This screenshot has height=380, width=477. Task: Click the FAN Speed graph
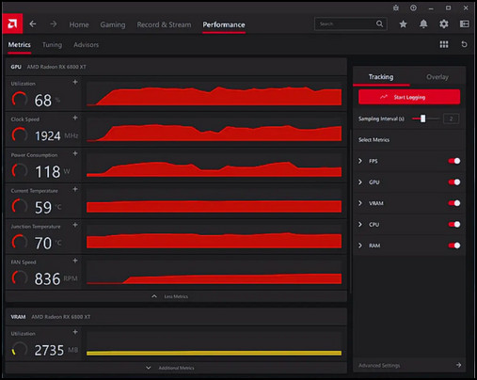[214, 272]
